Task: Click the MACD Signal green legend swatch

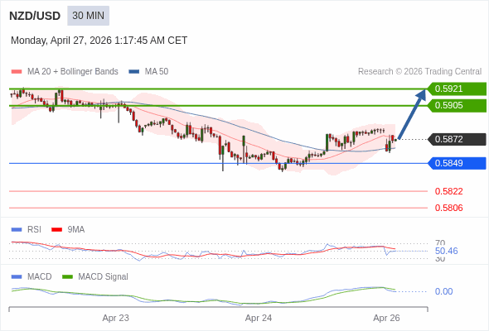Action: coord(67,277)
